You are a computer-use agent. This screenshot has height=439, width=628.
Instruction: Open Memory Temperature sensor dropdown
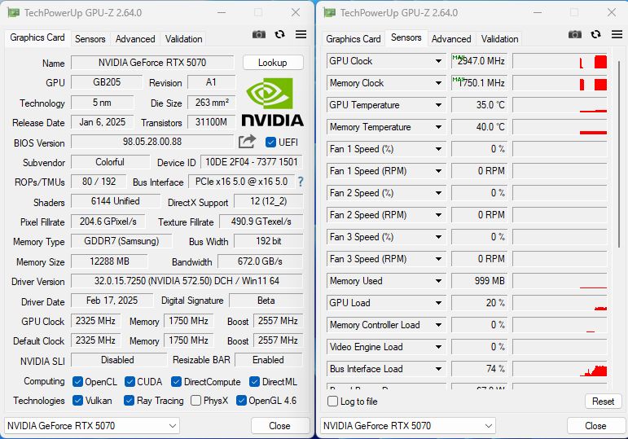[438, 127]
